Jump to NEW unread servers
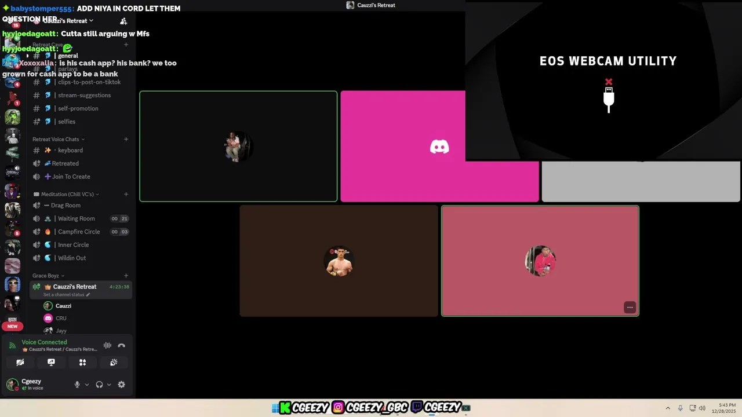This screenshot has height=417, width=742. click(12, 326)
